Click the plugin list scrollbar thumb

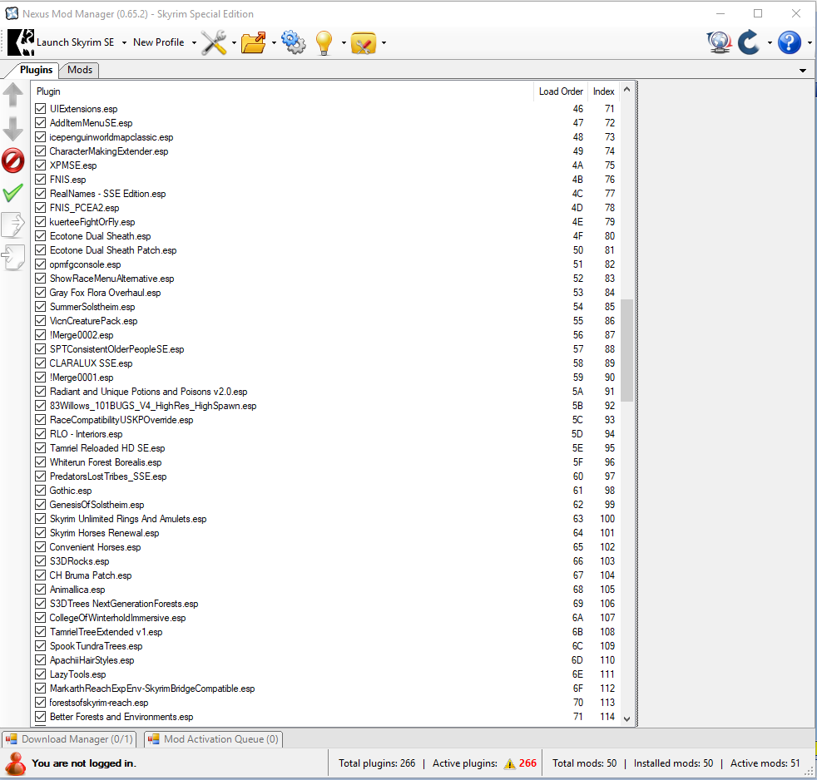[626, 351]
